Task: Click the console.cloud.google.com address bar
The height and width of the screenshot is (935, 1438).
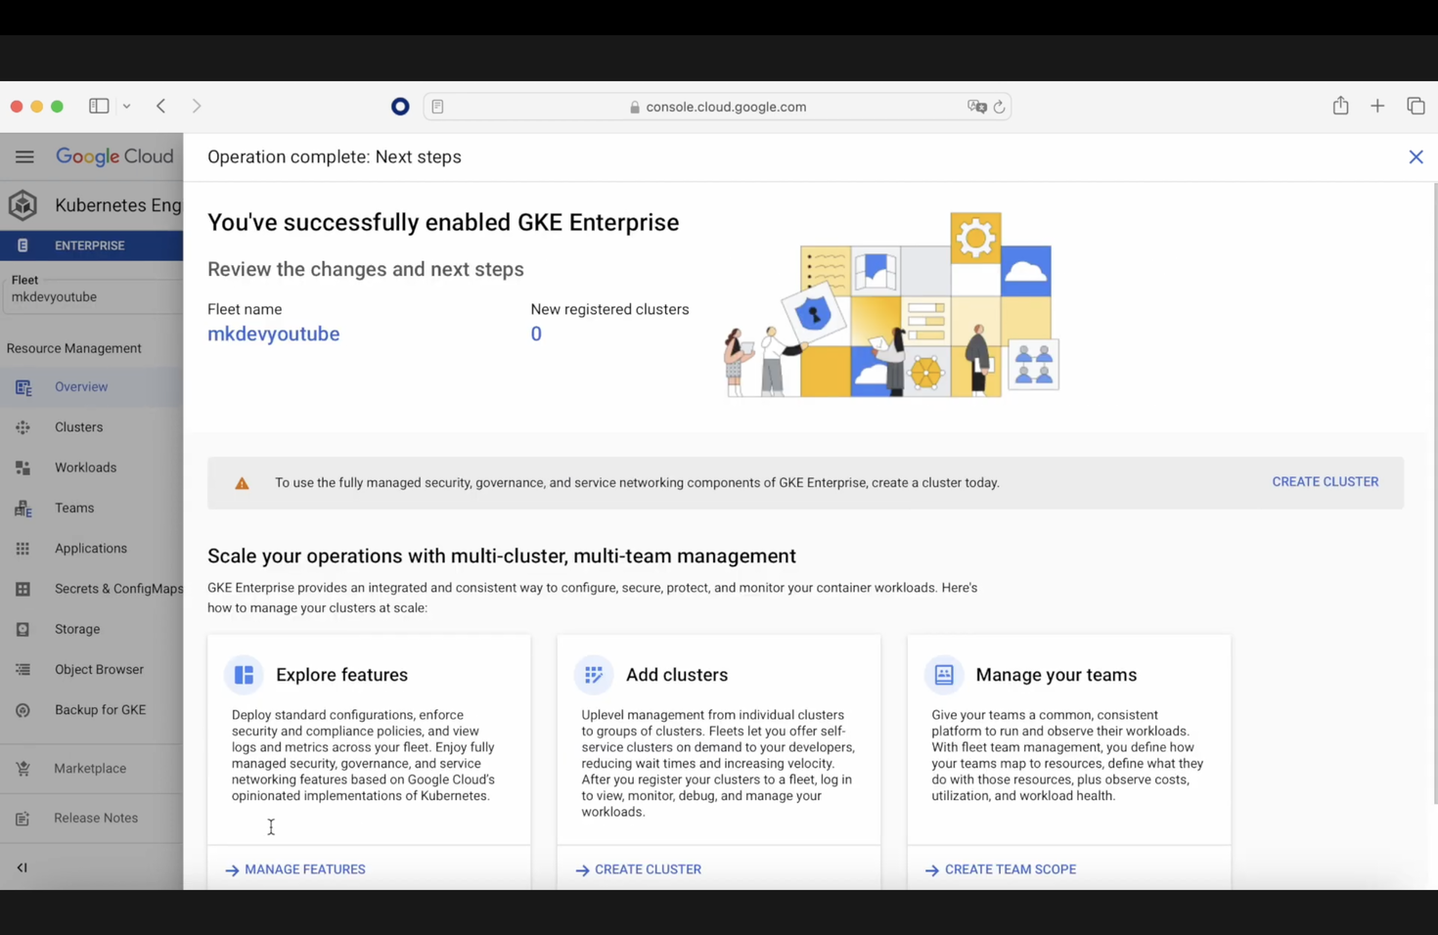Action: (x=717, y=107)
